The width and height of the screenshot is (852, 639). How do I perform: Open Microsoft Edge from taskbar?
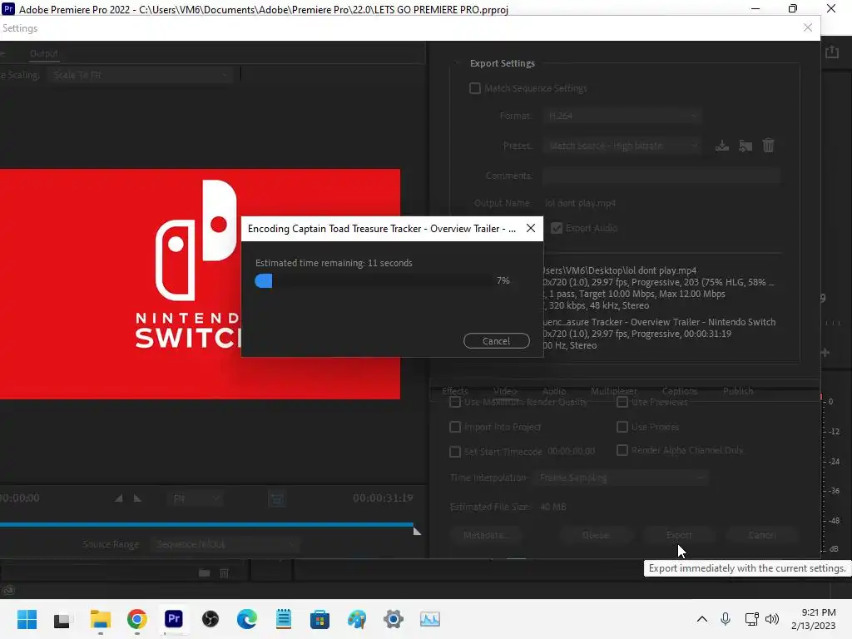(246, 619)
